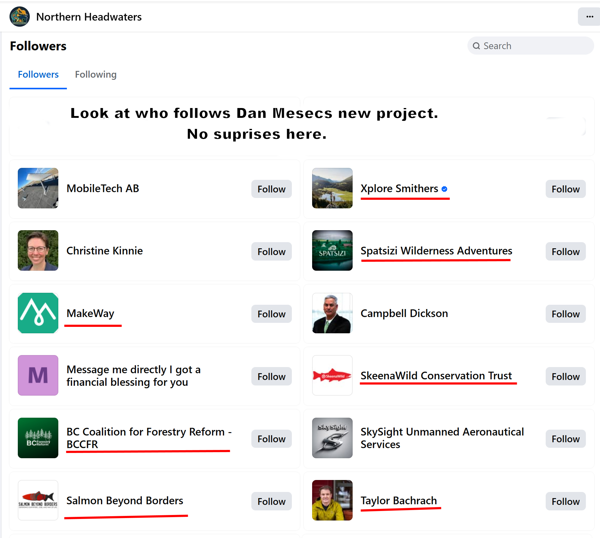The height and width of the screenshot is (538, 600).
Task: Follow MobileTech AB
Action: 272,189
